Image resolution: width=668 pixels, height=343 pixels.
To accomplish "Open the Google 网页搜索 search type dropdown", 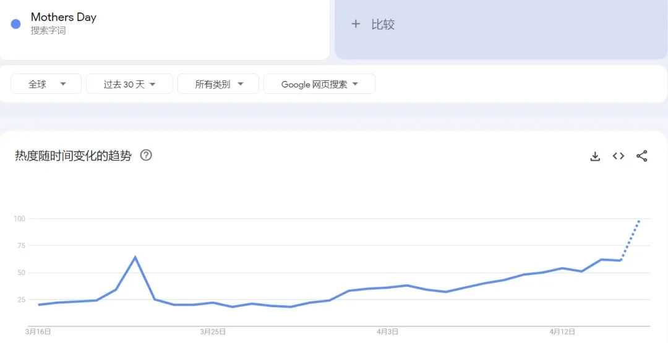I will point(320,84).
